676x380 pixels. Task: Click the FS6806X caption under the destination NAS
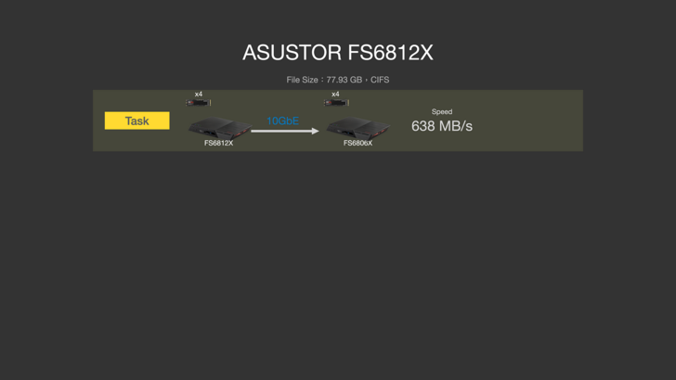357,143
